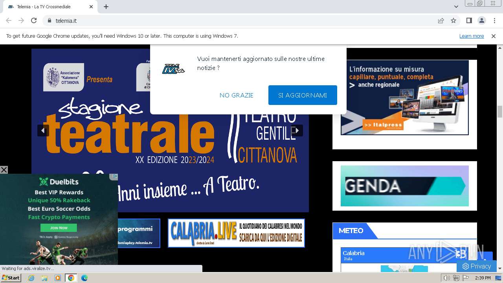Screen dimensions: 503x283
Task: Open the browser side panel icon
Action: tap(469, 20)
